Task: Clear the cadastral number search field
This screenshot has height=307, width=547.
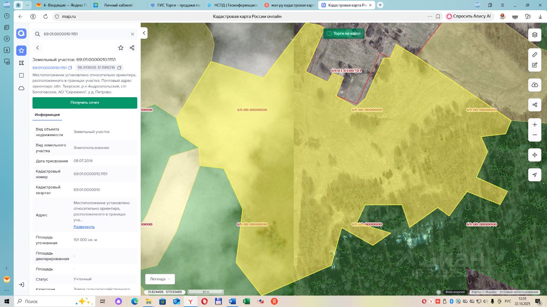Action: (132, 34)
